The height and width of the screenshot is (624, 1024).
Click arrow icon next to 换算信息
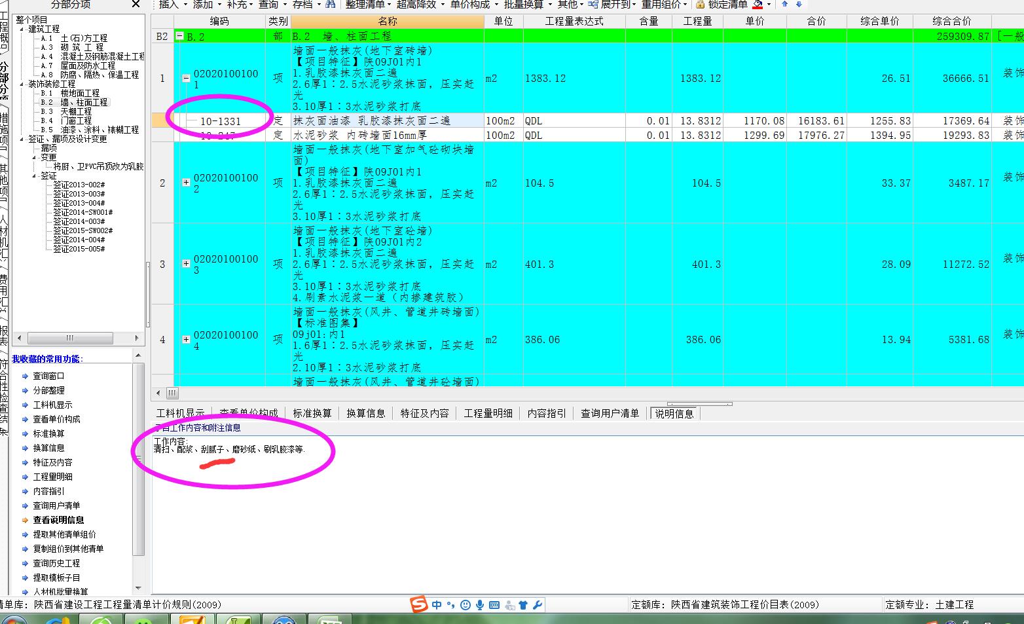[x=26, y=448]
